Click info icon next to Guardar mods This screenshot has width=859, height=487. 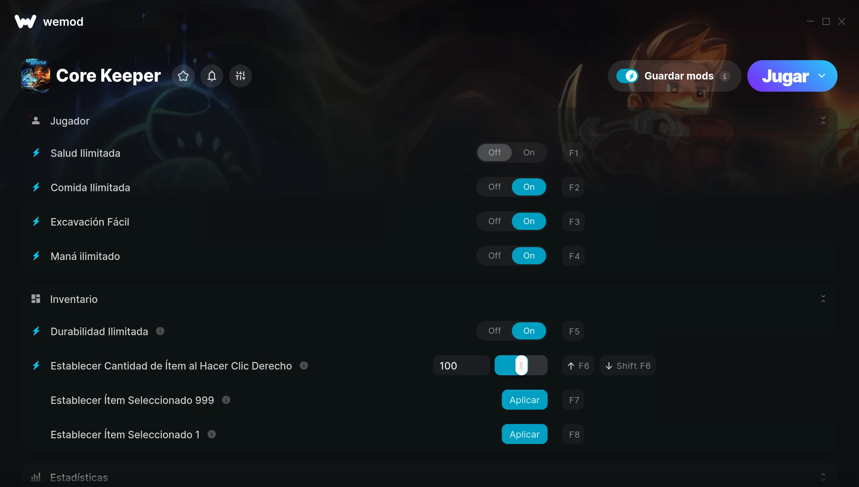pos(725,76)
